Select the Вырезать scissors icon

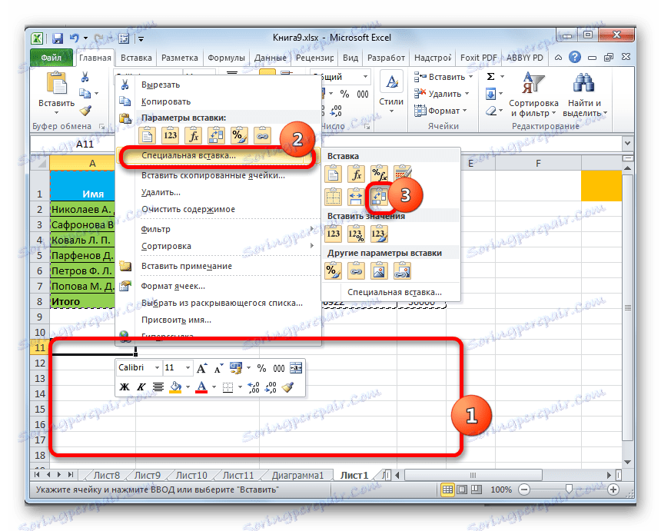[125, 84]
